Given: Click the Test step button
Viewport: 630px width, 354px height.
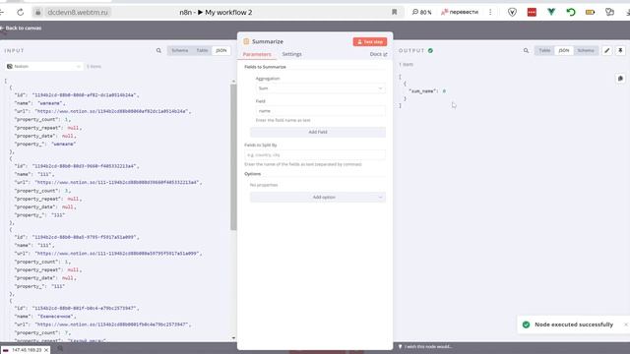Looking at the screenshot, I should point(370,41).
